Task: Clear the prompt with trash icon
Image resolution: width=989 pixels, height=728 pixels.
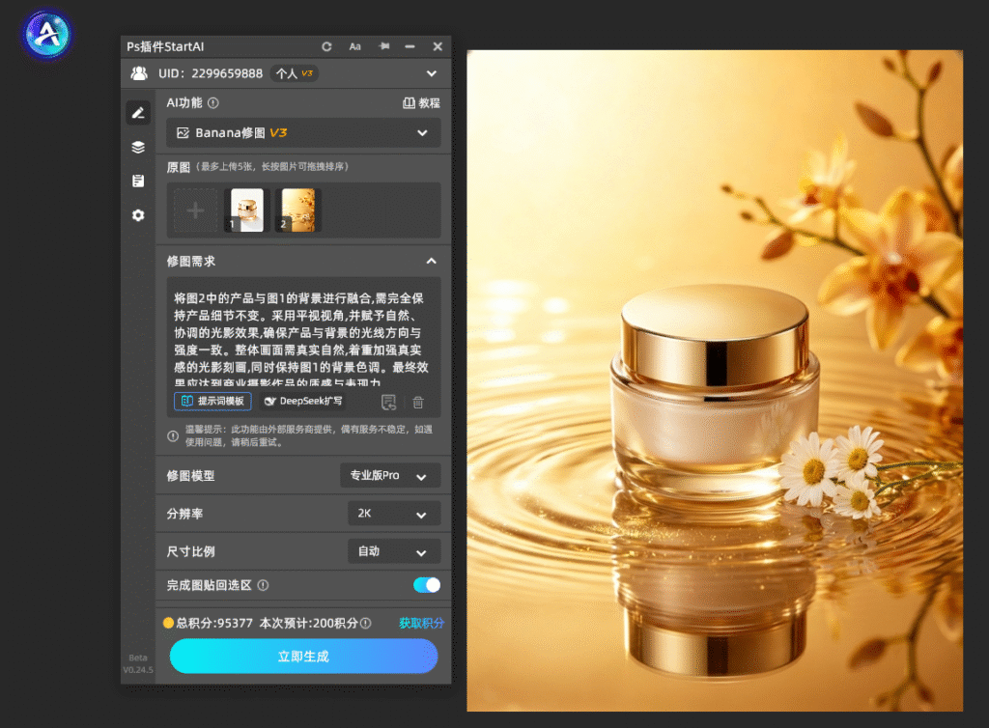Action: click(x=418, y=402)
